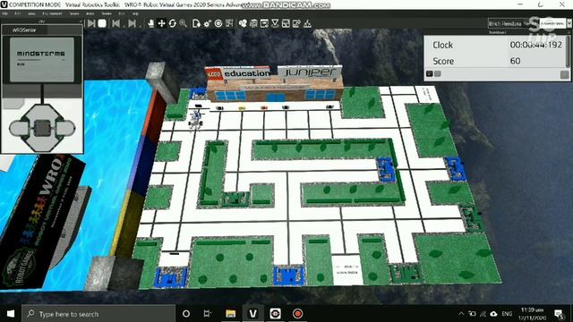Viewport: 573px width, 322px height.
Task: Click the Clock time value 00:00:44:192
Action: (535, 45)
